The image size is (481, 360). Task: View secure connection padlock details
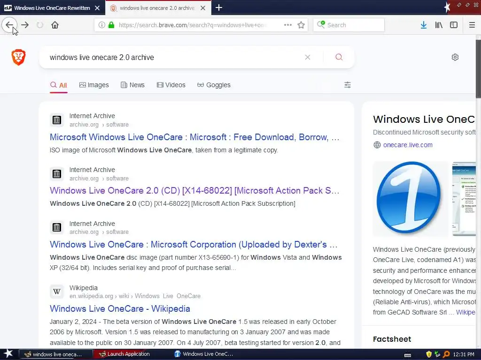click(111, 25)
